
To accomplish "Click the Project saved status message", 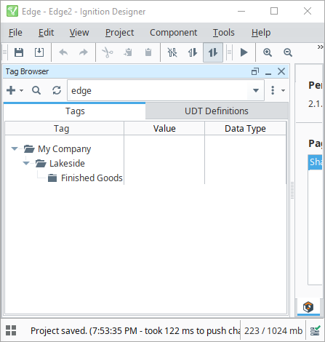I will click(x=135, y=330).
